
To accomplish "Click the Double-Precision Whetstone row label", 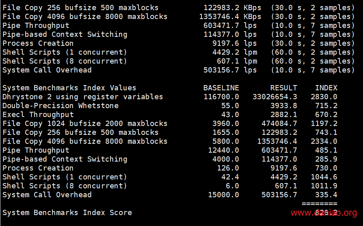I will [x=61, y=106].
